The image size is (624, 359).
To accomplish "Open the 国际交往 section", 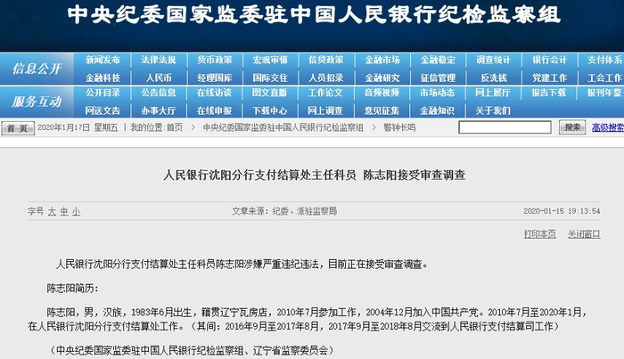I will (270, 78).
